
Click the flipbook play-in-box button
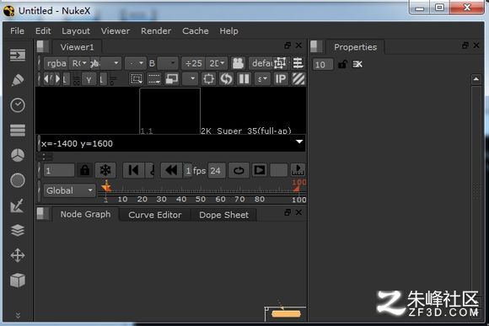[260, 170]
